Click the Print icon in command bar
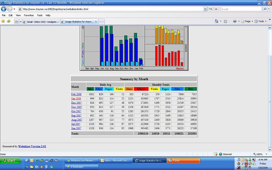The image size is (272, 170). (234, 21)
